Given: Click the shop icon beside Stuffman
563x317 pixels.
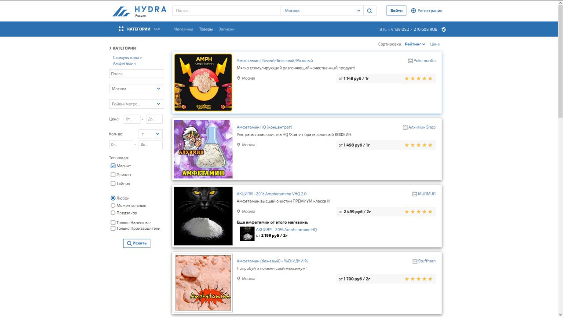Looking at the screenshot, I should click(415, 261).
